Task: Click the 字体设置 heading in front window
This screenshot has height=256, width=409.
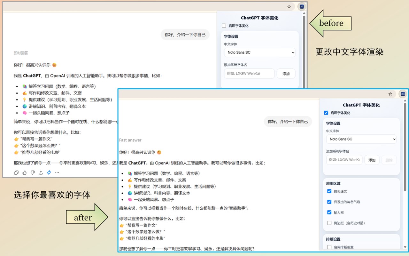Action: [333, 124]
